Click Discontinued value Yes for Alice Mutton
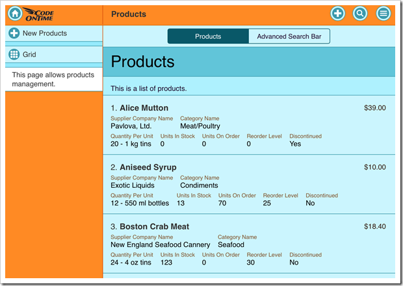The image size is (403, 286). tap(295, 144)
